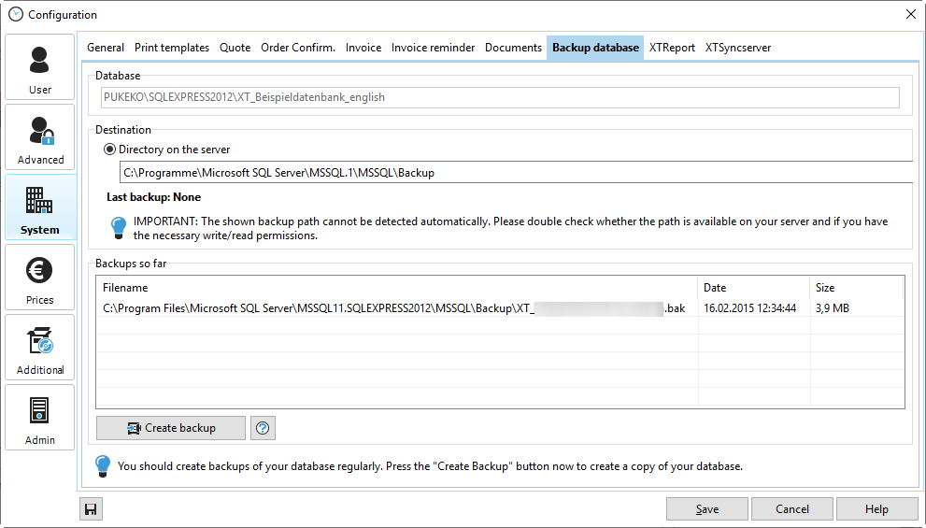This screenshot has width=926, height=528.
Task: Select Directory on the server option
Action: [x=110, y=150]
